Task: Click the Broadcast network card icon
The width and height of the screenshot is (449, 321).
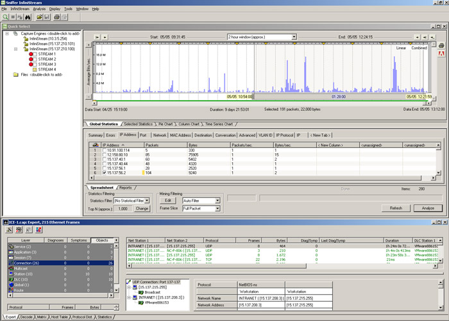Action: pos(140,292)
